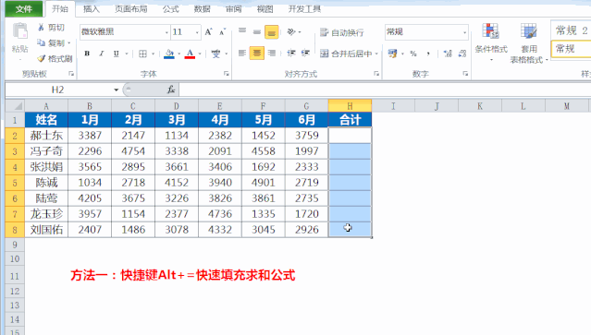The image size is (591, 335).
Task: Open the font size dropdown showing 11
Action: coord(197,32)
